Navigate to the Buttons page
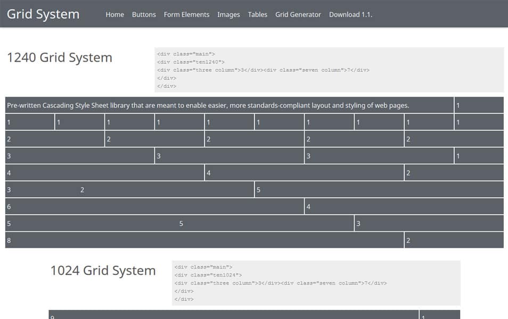 click(144, 14)
